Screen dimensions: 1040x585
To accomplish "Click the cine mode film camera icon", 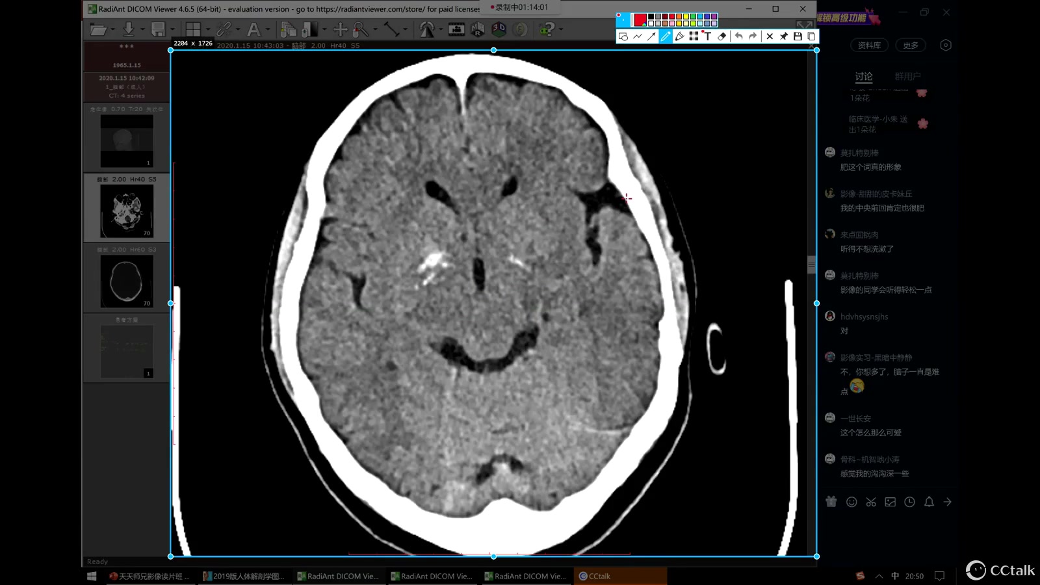I will 457,29.
